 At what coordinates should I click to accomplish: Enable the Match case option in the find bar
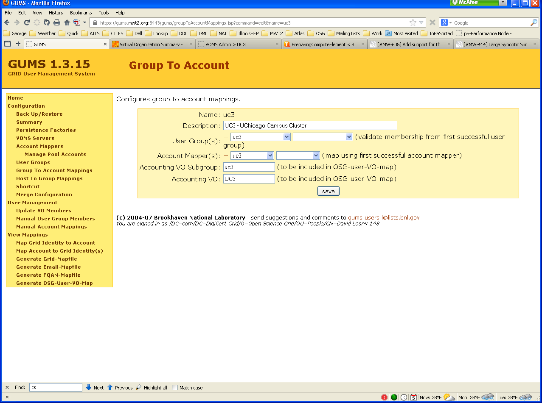point(174,387)
